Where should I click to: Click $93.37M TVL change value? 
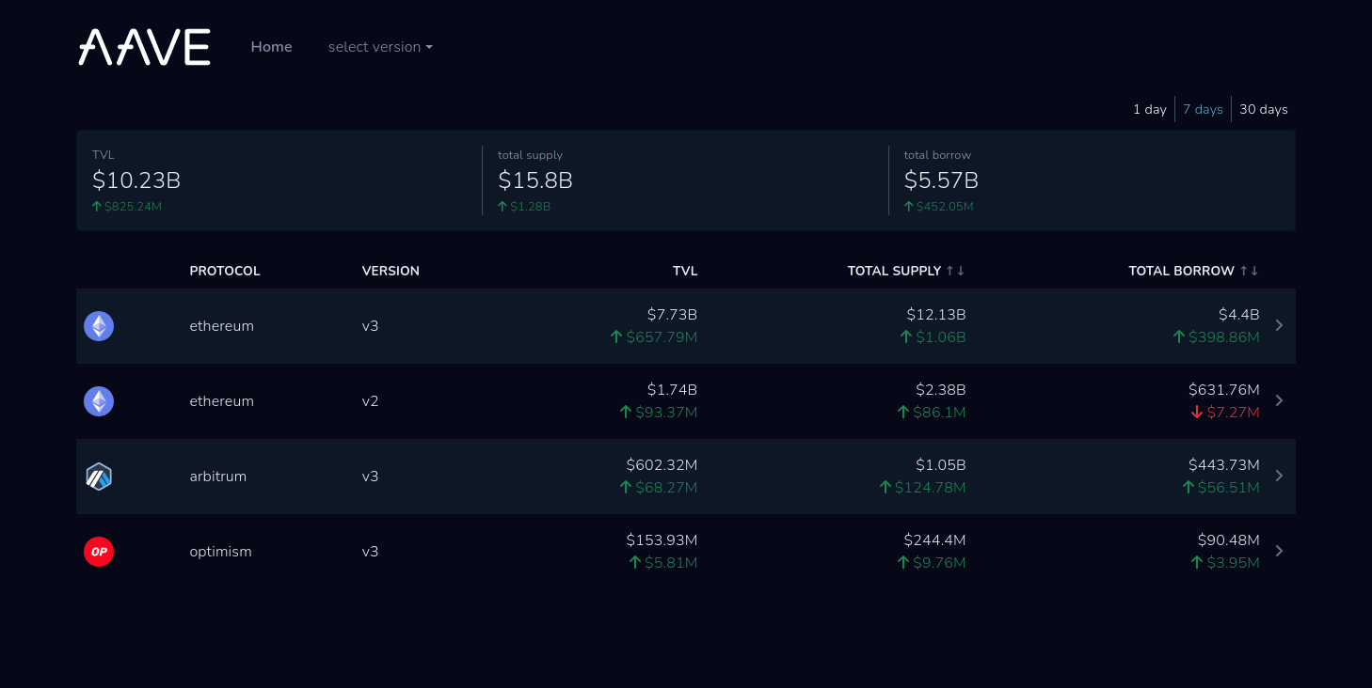(666, 412)
